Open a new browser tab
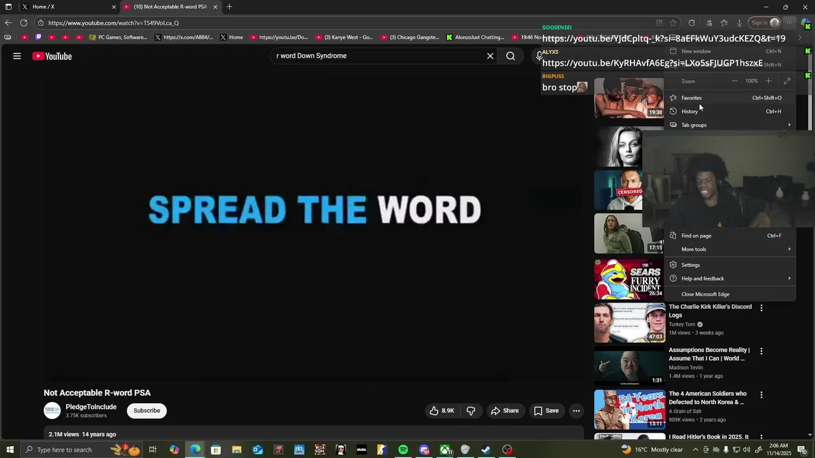This screenshot has width=815, height=458. 229,7
